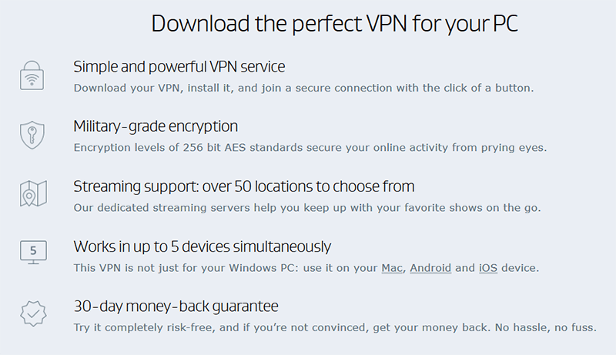Click 'Works in up to 5 devices' heading
Screen dimensions: 616x355
click(x=203, y=246)
